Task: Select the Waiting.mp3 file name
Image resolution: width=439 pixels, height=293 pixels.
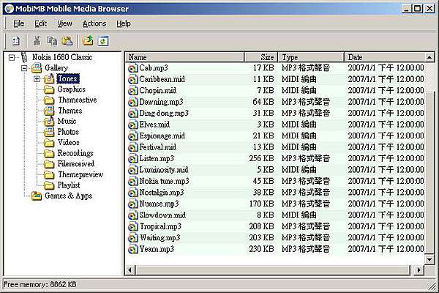Action: 160,238
